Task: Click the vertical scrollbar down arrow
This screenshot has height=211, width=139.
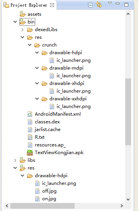Action: pyautogui.click(x=128, y=199)
